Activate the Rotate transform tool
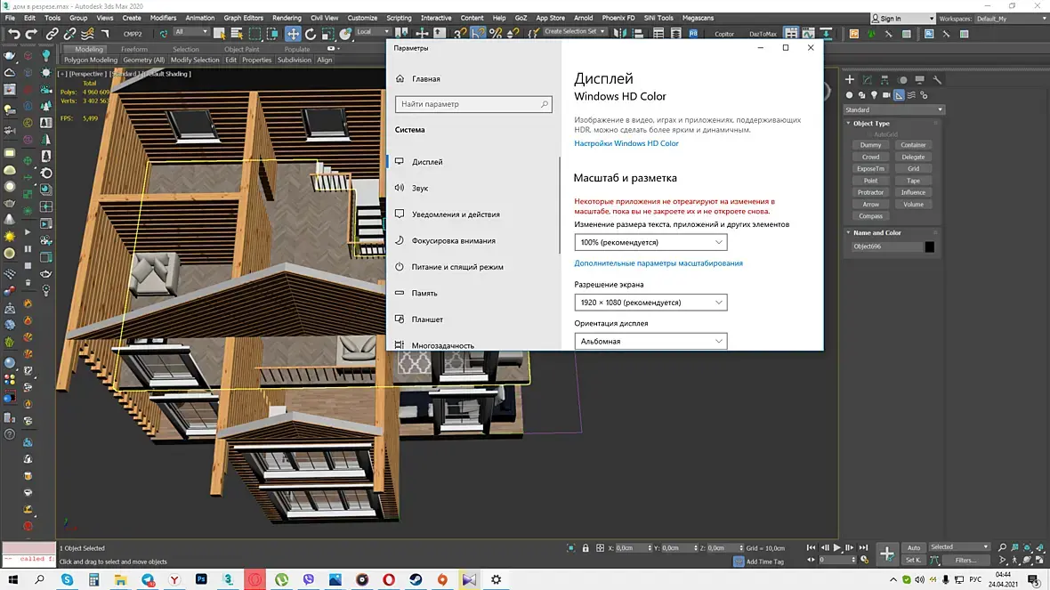The image size is (1050, 590). (x=309, y=34)
